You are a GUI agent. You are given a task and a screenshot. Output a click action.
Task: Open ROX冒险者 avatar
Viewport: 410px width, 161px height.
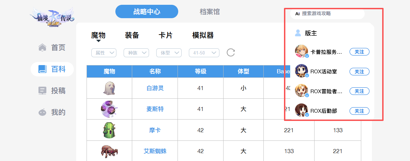(x=301, y=90)
